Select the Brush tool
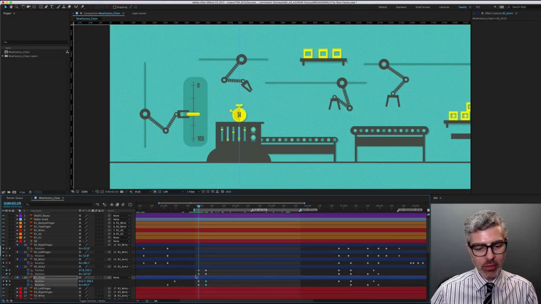The height and width of the screenshot is (304, 541). coord(58,7)
